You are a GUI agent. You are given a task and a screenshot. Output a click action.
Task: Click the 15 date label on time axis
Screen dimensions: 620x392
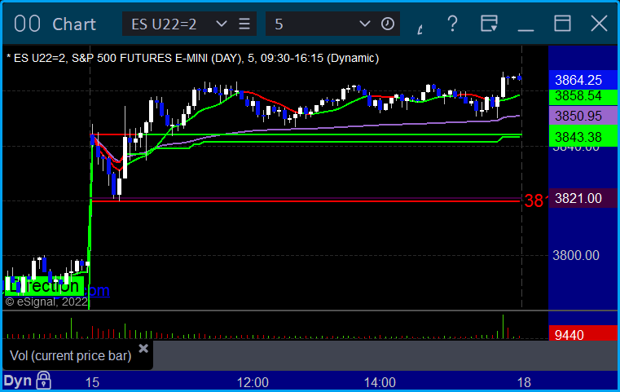(x=92, y=382)
